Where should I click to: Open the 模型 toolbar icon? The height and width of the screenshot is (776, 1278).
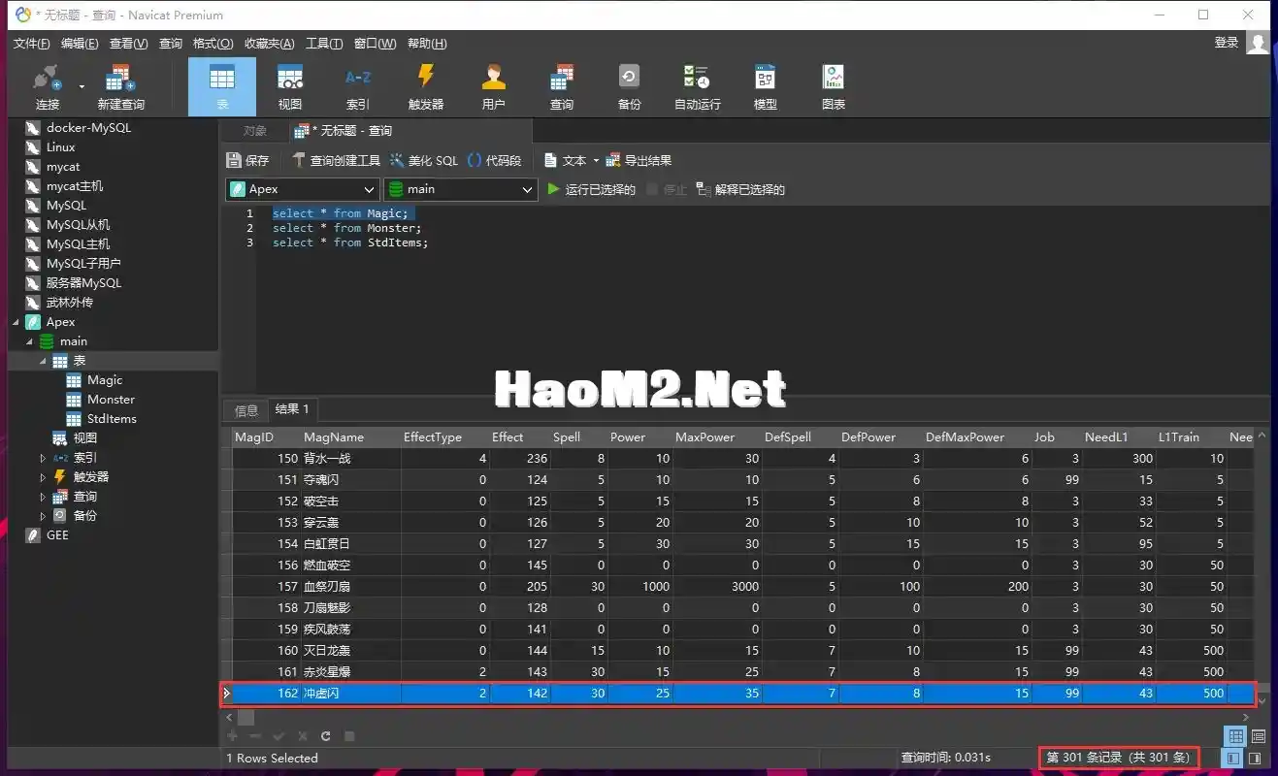[x=766, y=87]
